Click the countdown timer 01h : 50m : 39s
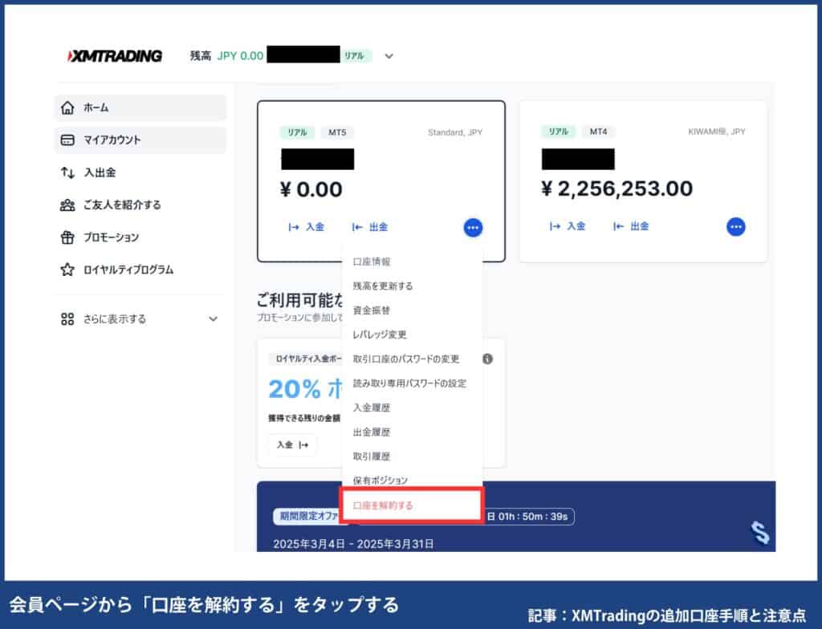Viewport: 822px width, 629px height. tap(533, 517)
